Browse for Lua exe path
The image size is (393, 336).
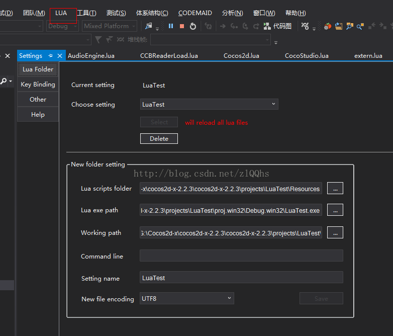(x=335, y=210)
